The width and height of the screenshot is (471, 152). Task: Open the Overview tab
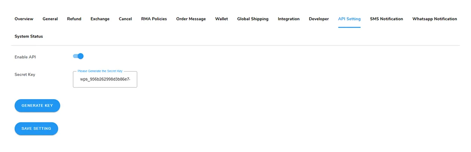pos(24,19)
